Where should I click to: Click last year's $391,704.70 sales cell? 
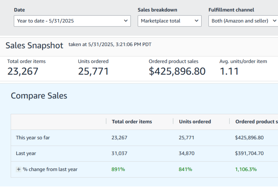[x=249, y=153]
